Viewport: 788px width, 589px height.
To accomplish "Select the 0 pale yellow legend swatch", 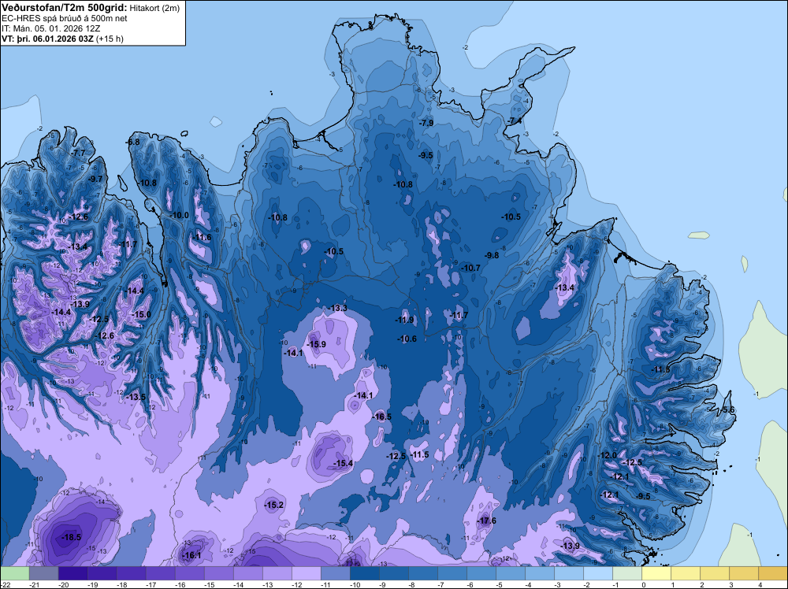I will coord(656,573).
